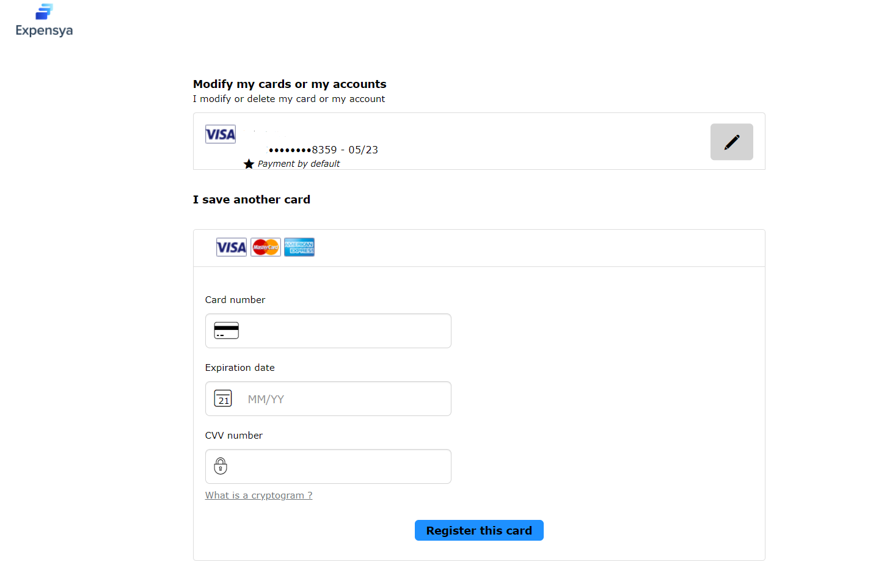Click the saved card's VISA logo
Screen dimensions: 884x570
click(221, 134)
